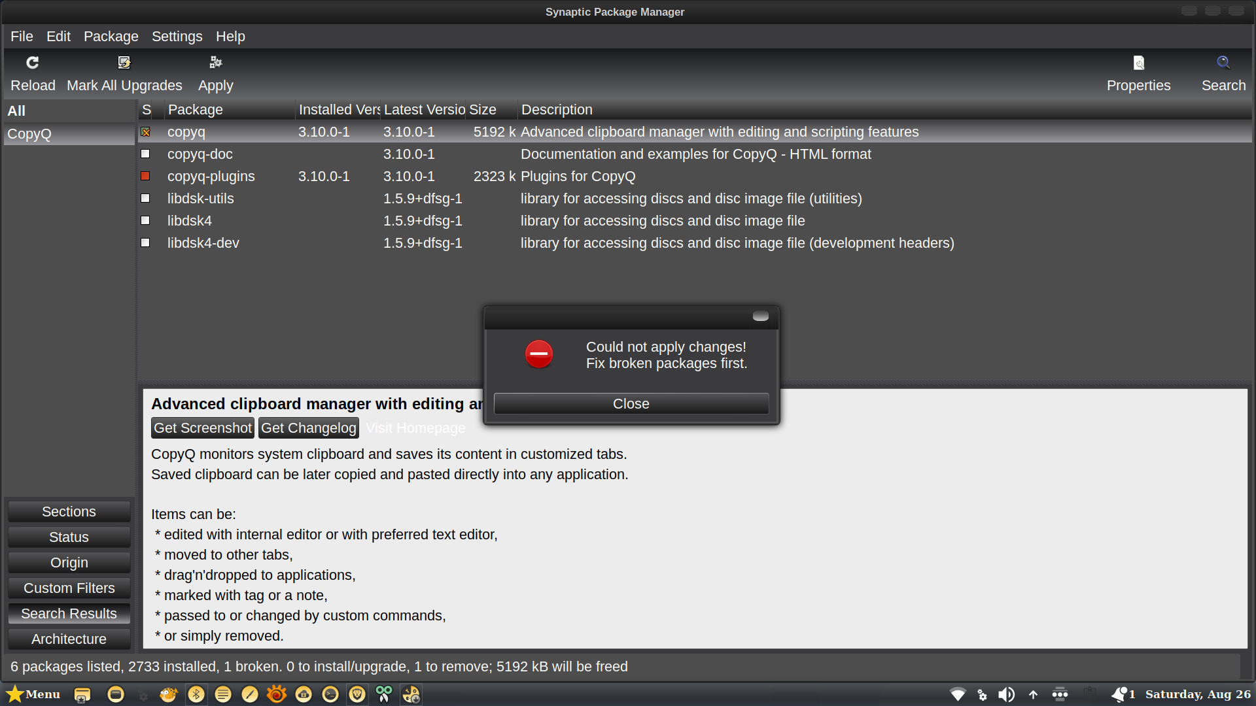Select the copyq-doc package name
The width and height of the screenshot is (1256, 706).
click(x=200, y=154)
